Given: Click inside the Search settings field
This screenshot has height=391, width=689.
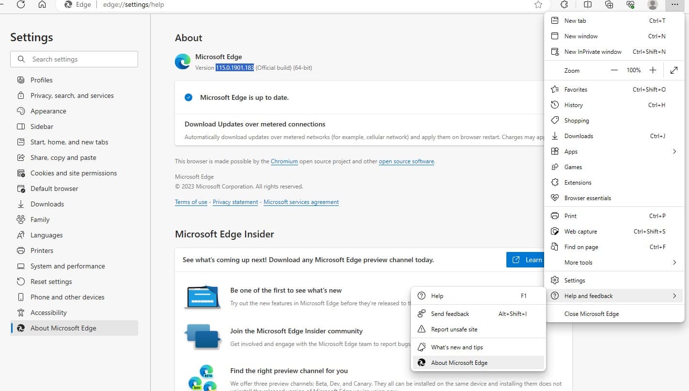Looking at the screenshot, I should [x=73, y=59].
